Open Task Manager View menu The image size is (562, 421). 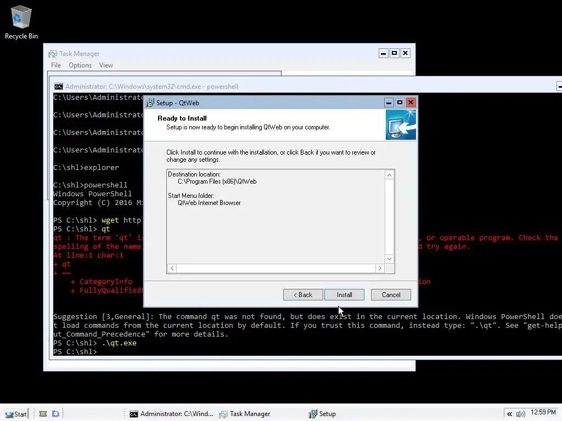tap(106, 65)
